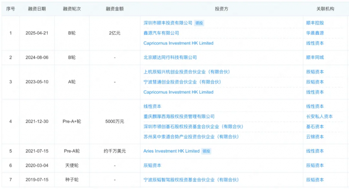The width and height of the screenshot is (349, 189).
Task: Click the 5000万元 financing amount
Action: tap(115, 121)
